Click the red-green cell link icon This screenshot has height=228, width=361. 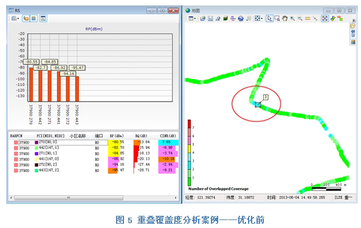click(340, 18)
